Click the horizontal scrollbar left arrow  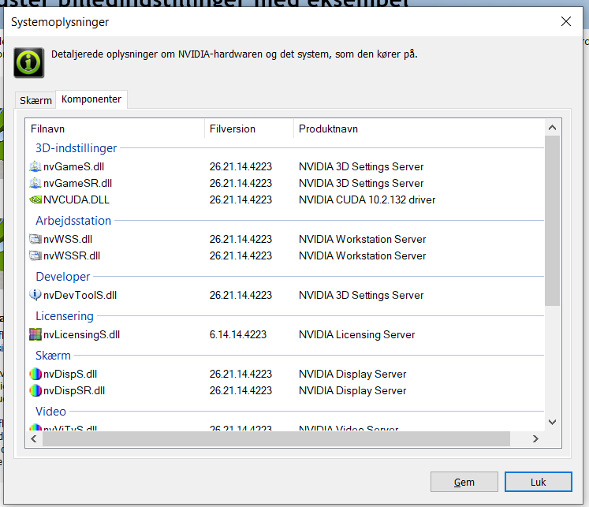[x=34, y=438]
